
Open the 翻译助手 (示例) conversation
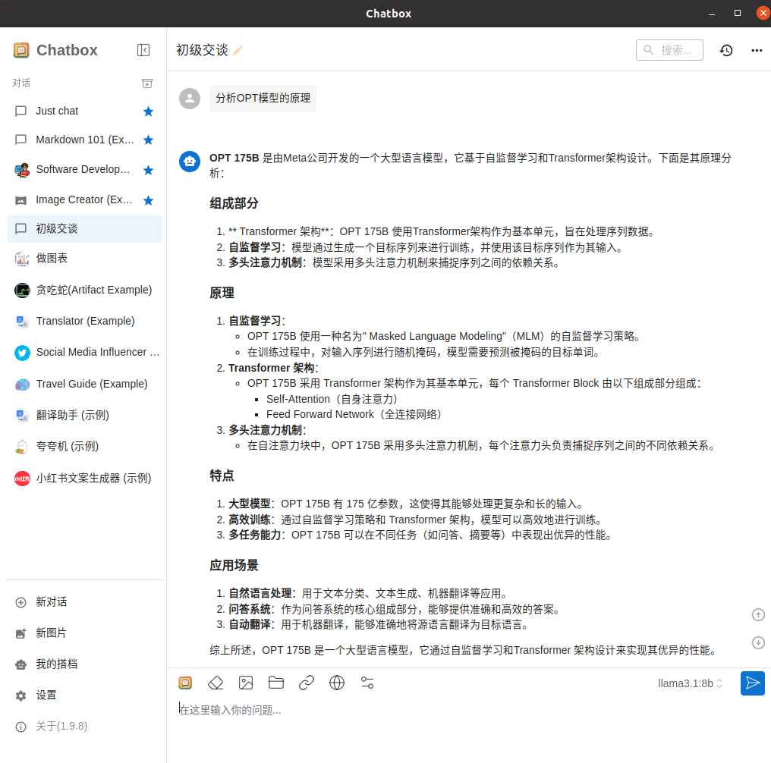coord(84,416)
